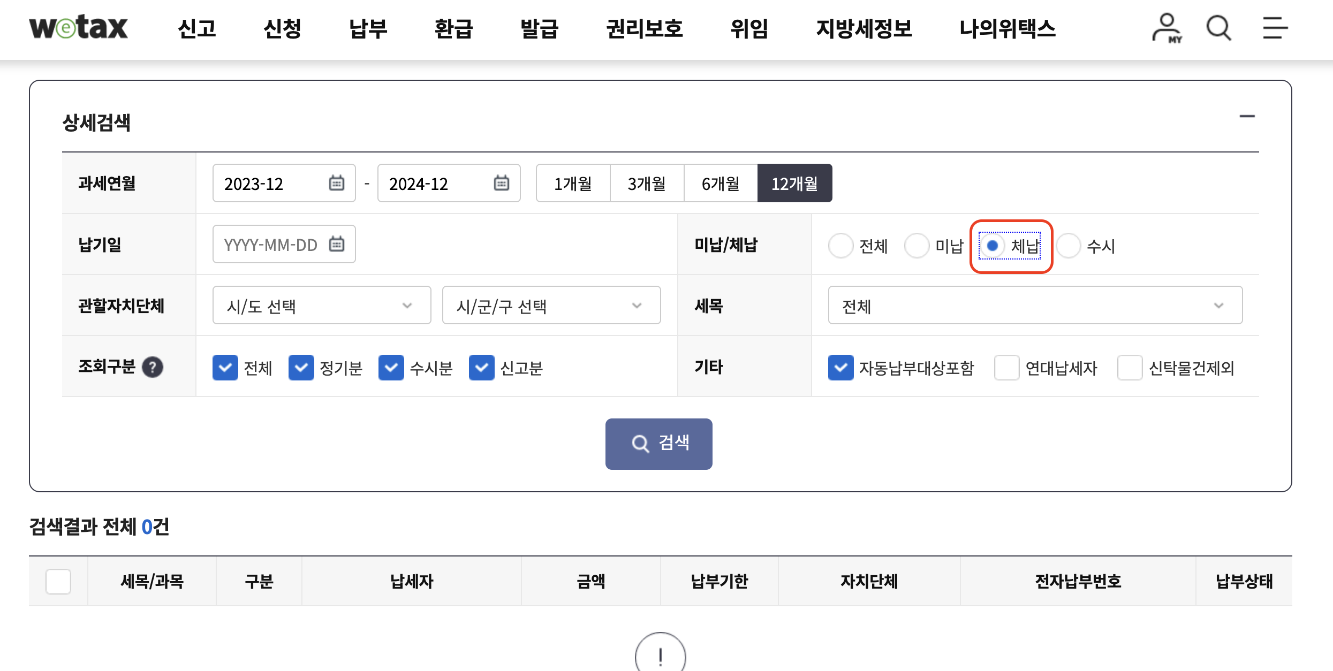Click the end month field 2024-12

[449, 183]
